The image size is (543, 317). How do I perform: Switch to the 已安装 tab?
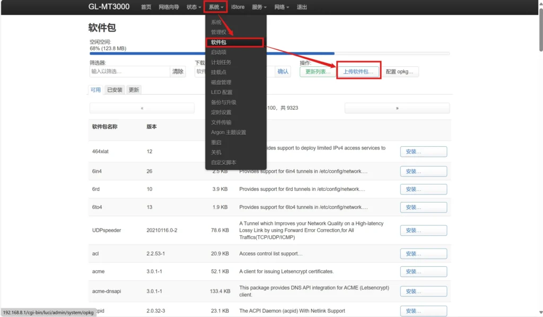coord(115,90)
